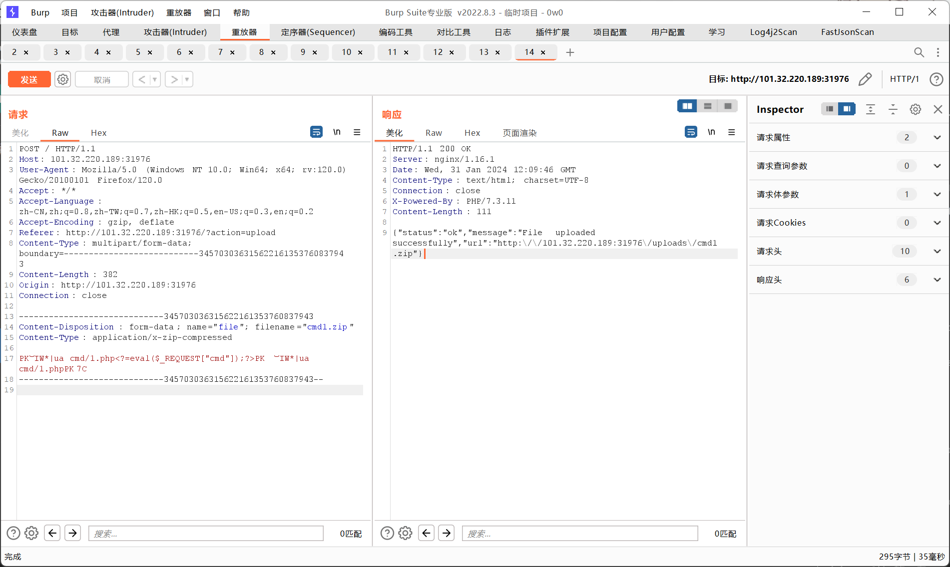The image size is (950, 567).
Task: Switch to the 编码工具 tab
Action: pyautogui.click(x=396, y=32)
